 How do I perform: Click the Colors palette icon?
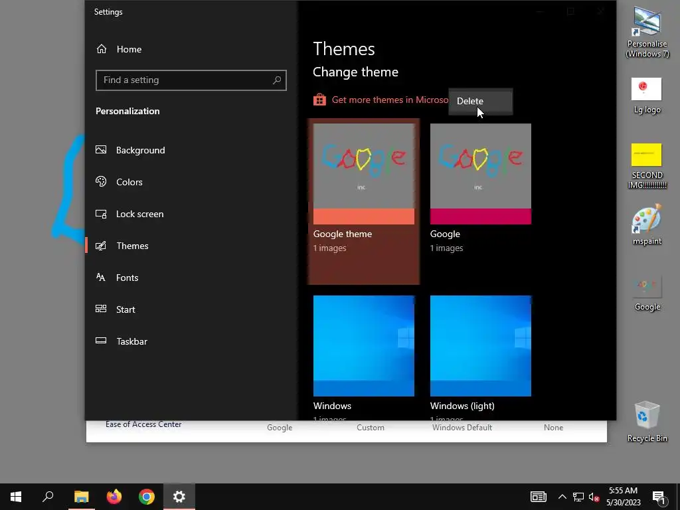pos(101,182)
